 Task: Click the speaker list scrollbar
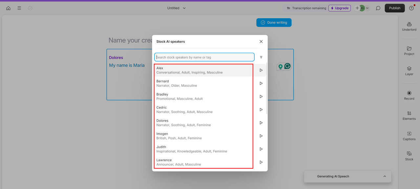pyautogui.click(x=266, y=89)
